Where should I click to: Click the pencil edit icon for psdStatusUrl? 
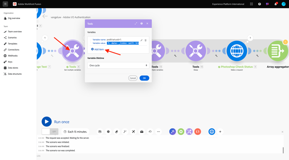(141, 40)
